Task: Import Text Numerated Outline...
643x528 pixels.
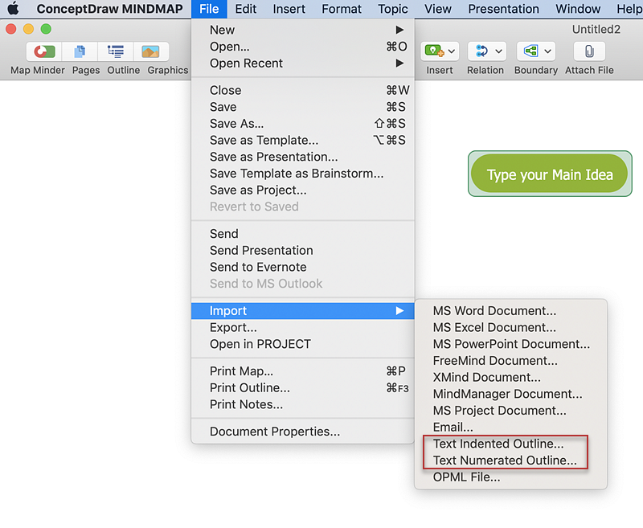Action: (510, 460)
